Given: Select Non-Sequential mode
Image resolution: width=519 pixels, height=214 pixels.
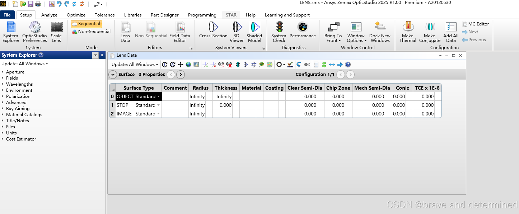Looking at the screenshot, I should point(91,32).
